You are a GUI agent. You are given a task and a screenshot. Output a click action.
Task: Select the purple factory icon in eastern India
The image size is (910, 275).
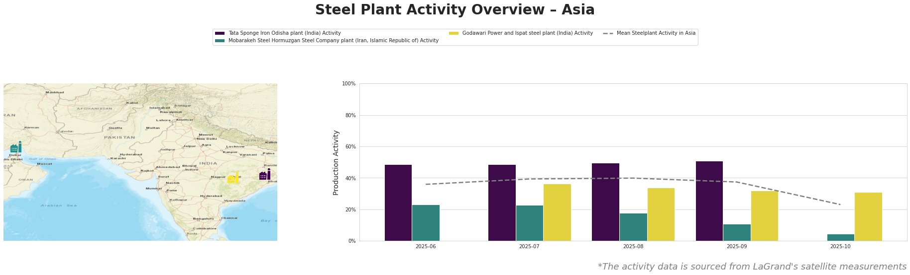pyautogui.click(x=265, y=175)
